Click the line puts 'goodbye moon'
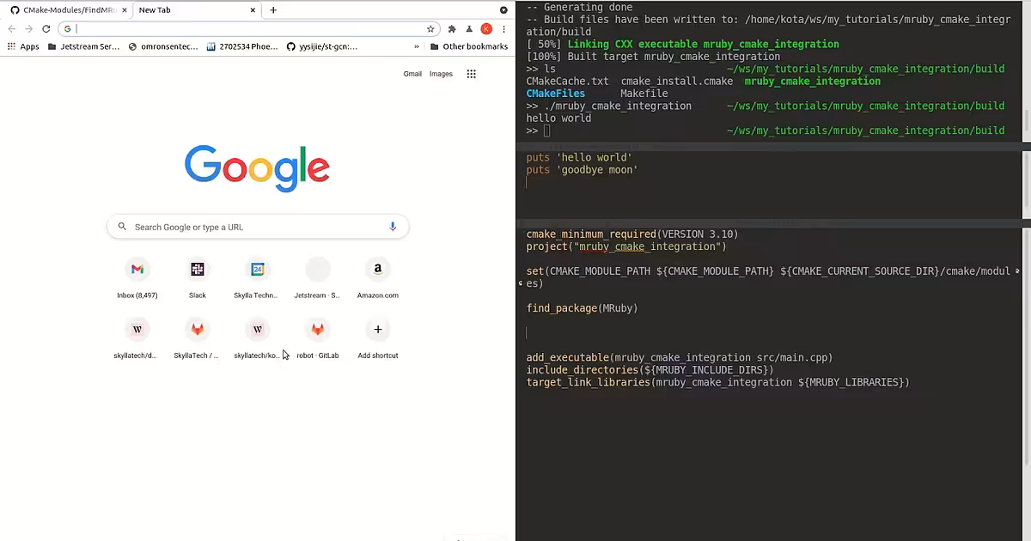This screenshot has width=1031, height=541. 582,170
